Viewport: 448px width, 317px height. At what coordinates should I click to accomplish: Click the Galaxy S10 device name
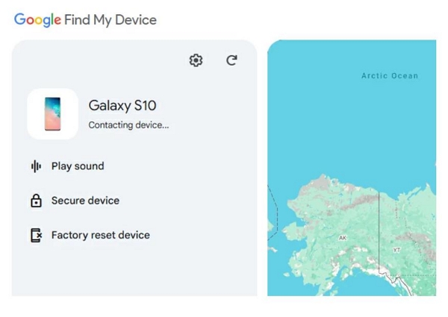pos(122,105)
